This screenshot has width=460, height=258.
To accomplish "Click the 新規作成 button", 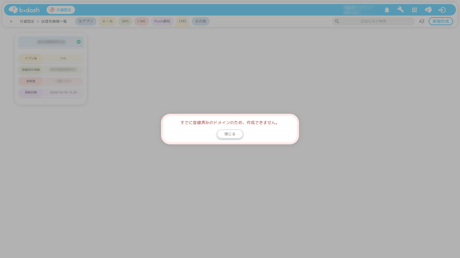I will pyautogui.click(x=440, y=21).
